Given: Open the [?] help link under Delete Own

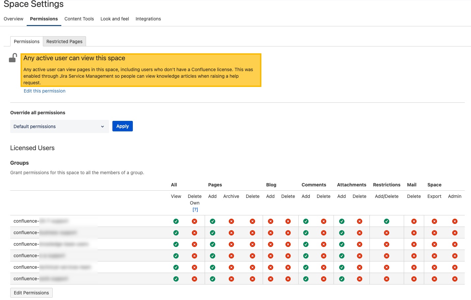Looking at the screenshot, I should click(x=195, y=209).
